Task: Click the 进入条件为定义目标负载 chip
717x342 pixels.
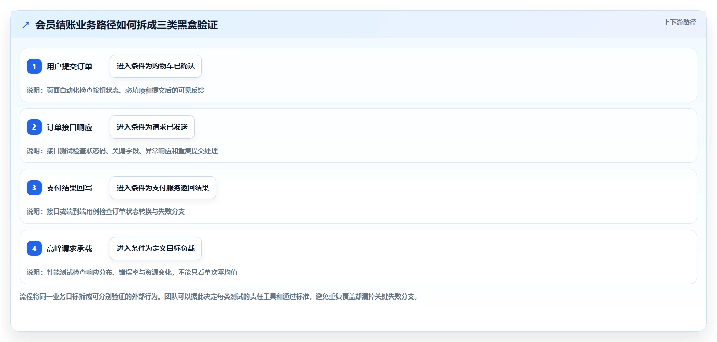Action: pyautogui.click(x=156, y=248)
